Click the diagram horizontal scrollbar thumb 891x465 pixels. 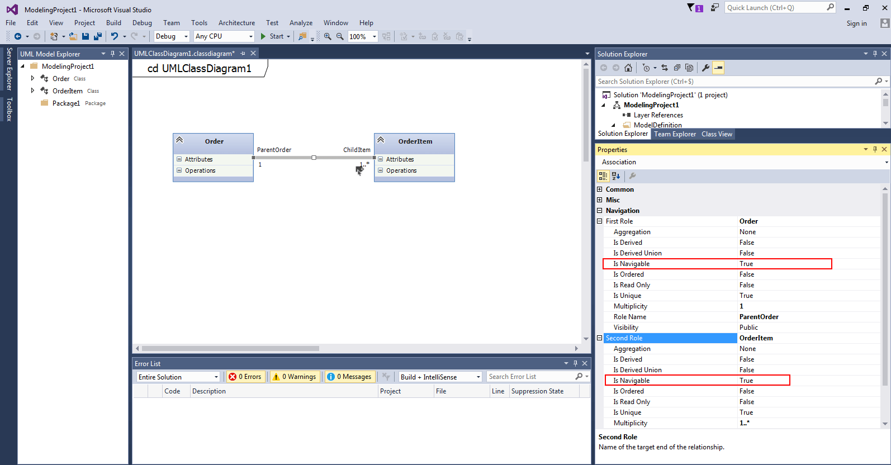click(x=230, y=348)
